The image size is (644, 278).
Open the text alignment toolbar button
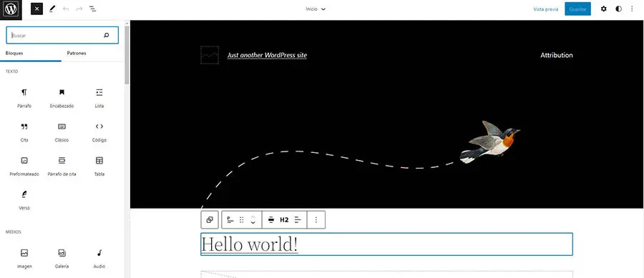click(298, 220)
